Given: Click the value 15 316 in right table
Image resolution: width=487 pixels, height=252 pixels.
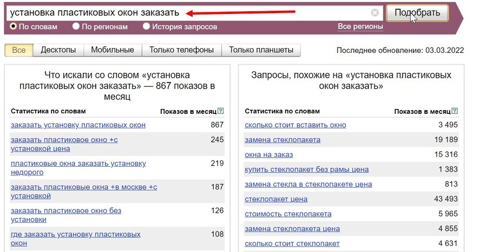Looking at the screenshot, I should (446, 154).
